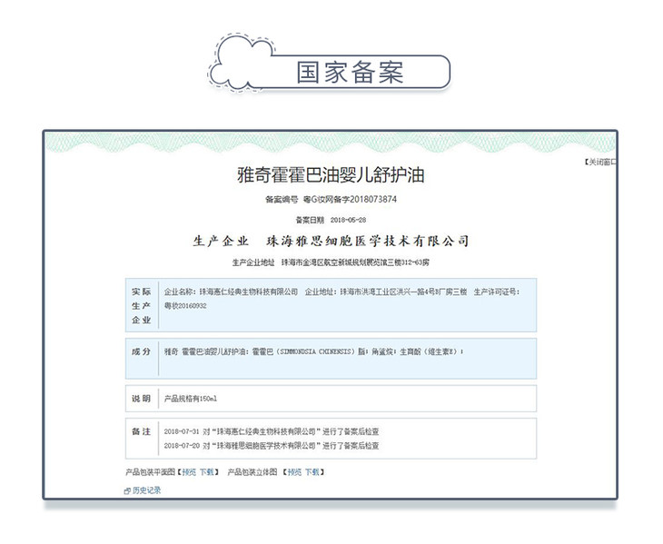Click the 产品规格有150ml description text
Viewport: 663px width, 544px height.
click(190, 398)
